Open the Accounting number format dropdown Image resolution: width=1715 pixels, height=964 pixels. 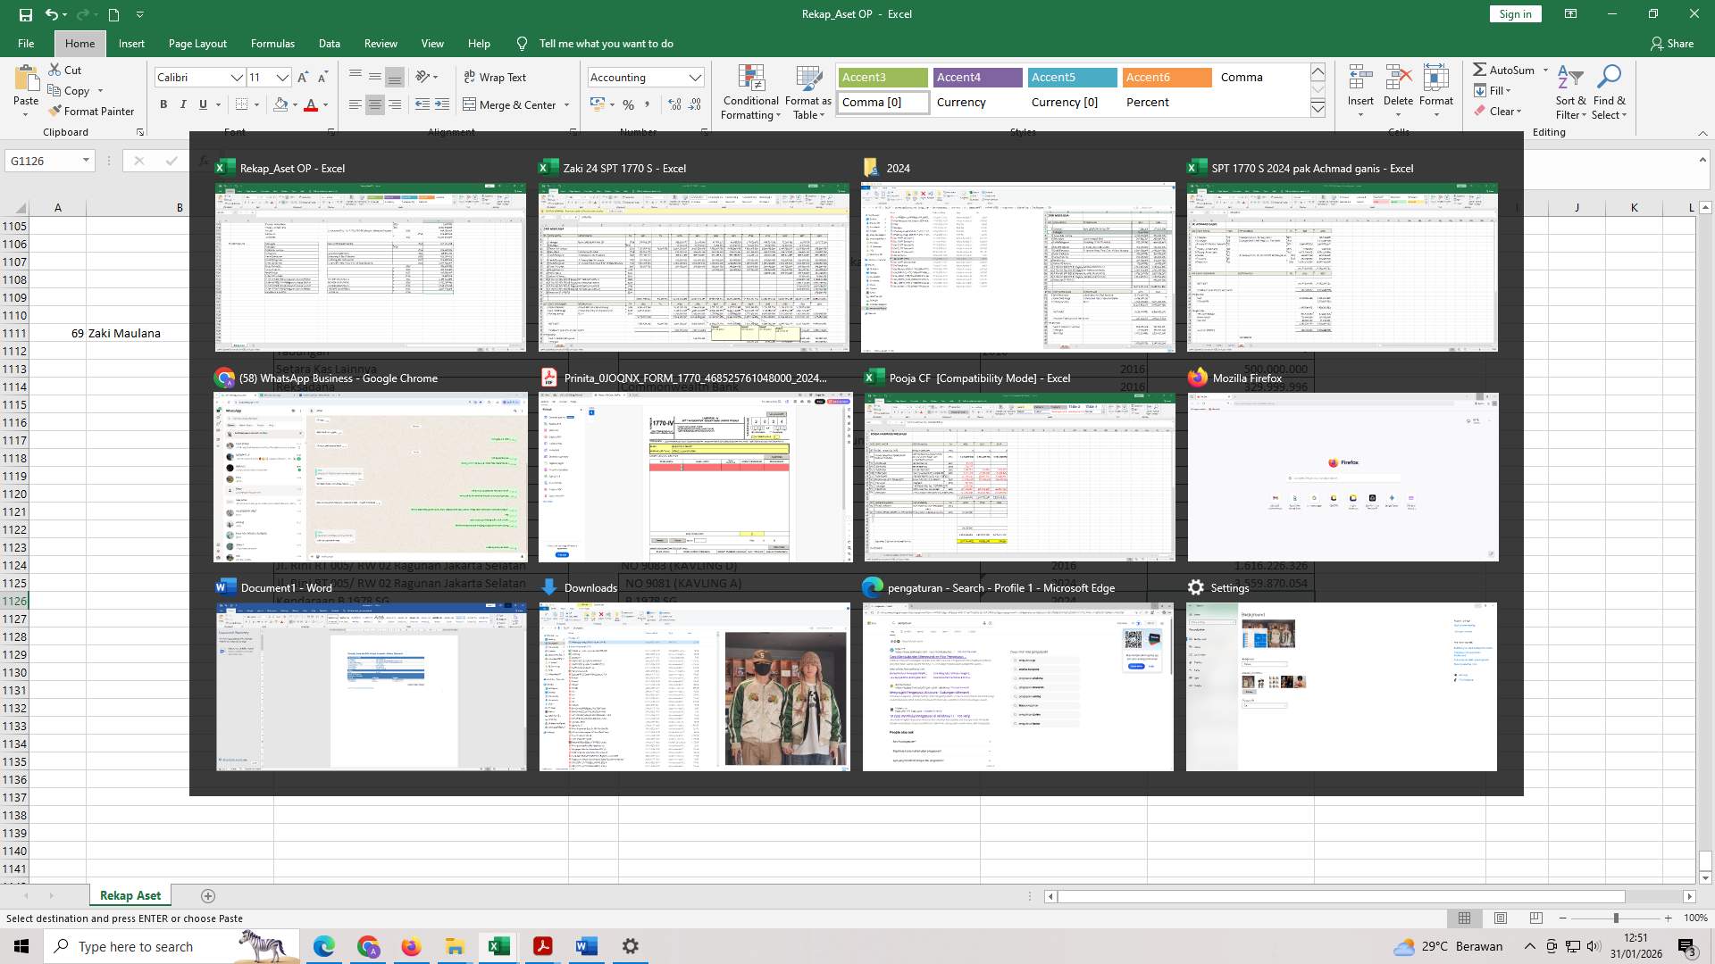(695, 78)
